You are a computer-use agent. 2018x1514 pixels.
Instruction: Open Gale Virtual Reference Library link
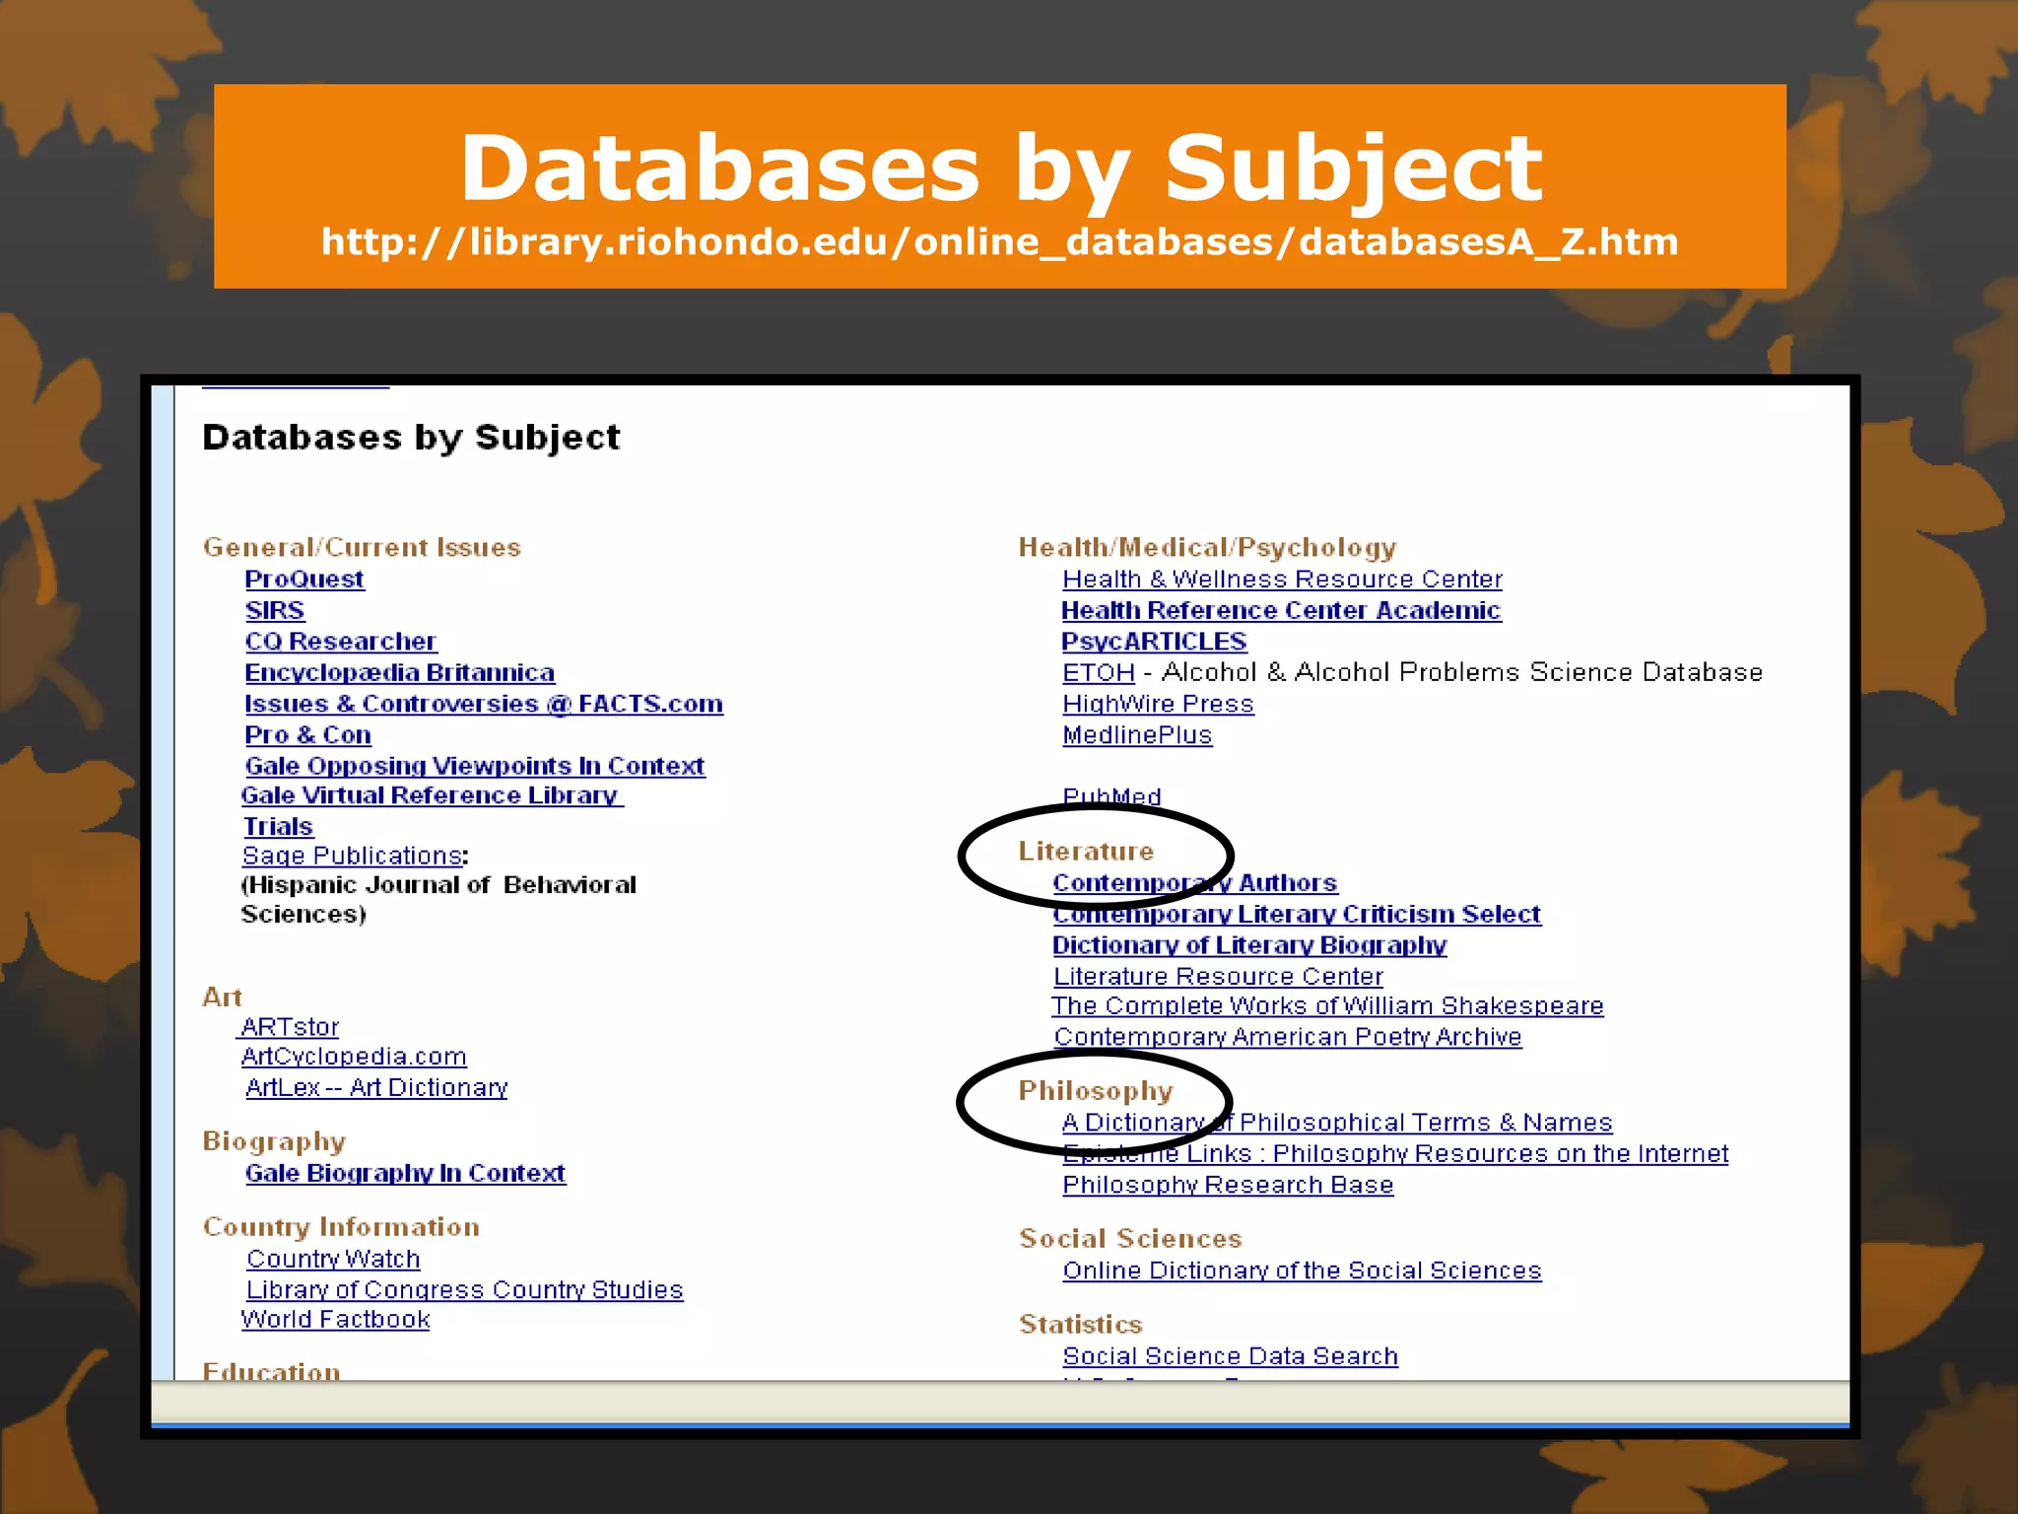[433, 795]
